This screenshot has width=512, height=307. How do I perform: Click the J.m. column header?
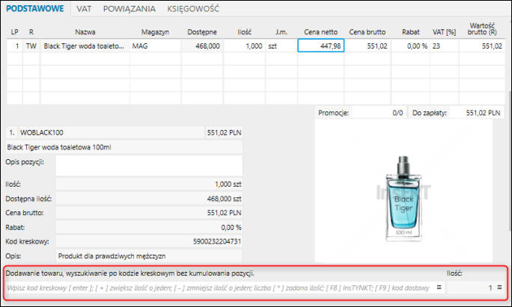(281, 32)
